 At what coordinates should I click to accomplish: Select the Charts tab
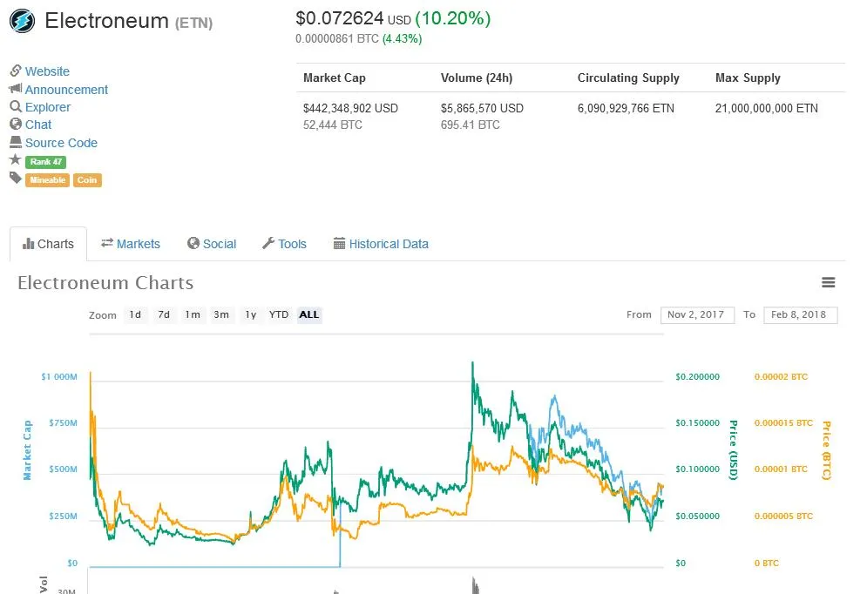[48, 244]
